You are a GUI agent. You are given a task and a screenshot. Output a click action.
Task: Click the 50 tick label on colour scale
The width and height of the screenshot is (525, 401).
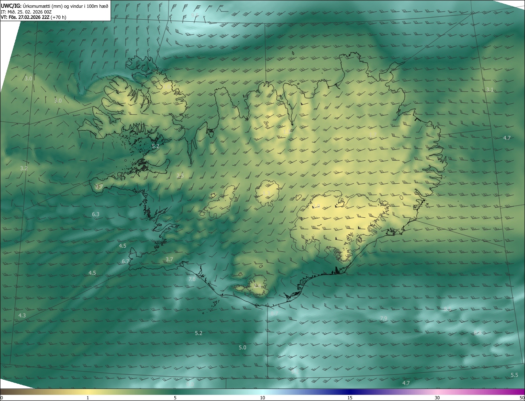point(522,398)
